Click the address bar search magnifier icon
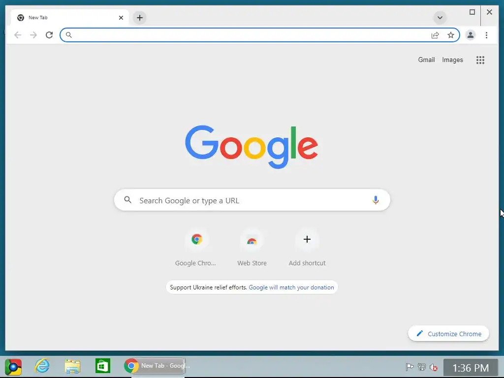 pos(69,35)
